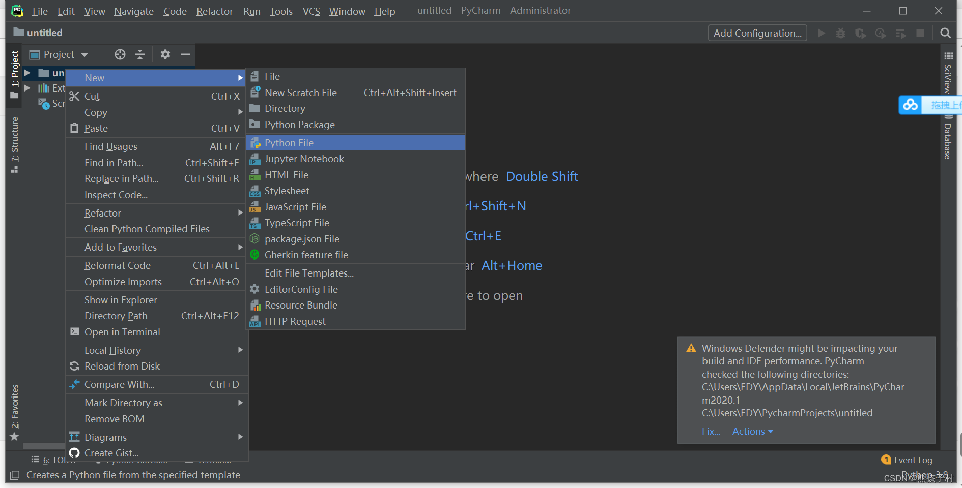Screen dimensions: 962x488
Task: Click the Python File icon in submenu
Action: [x=255, y=143]
